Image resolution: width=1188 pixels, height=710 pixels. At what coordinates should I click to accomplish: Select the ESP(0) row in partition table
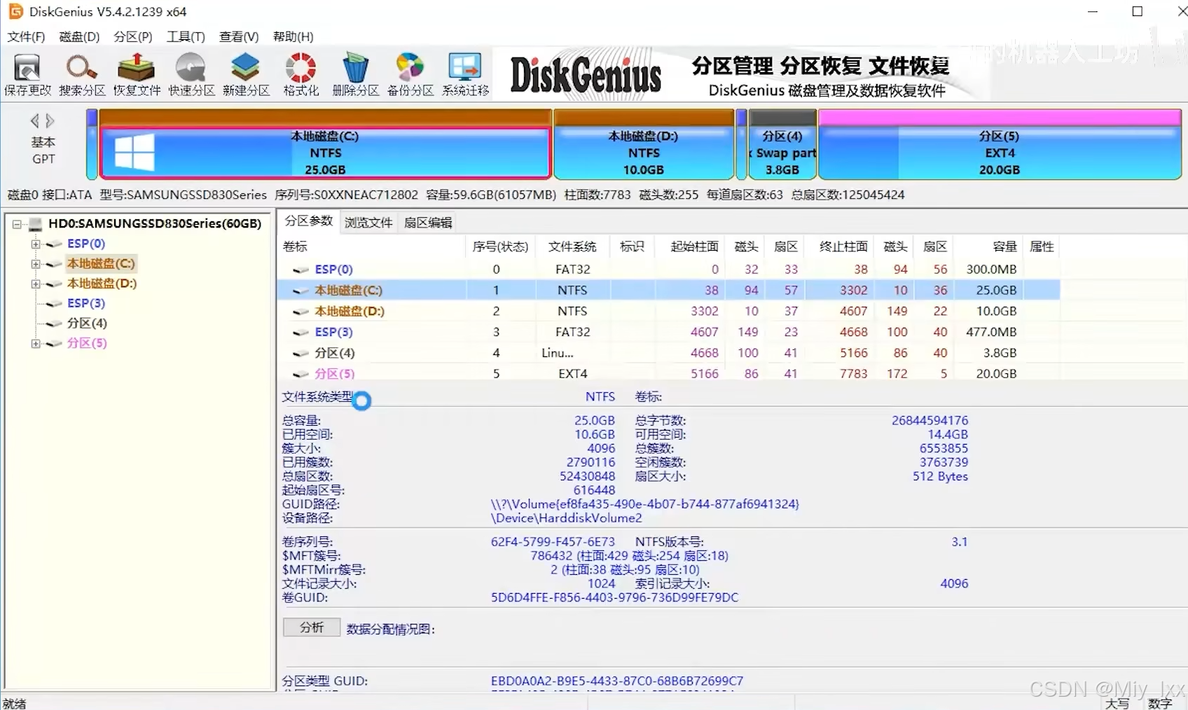pyautogui.click(x=669, y=270)
